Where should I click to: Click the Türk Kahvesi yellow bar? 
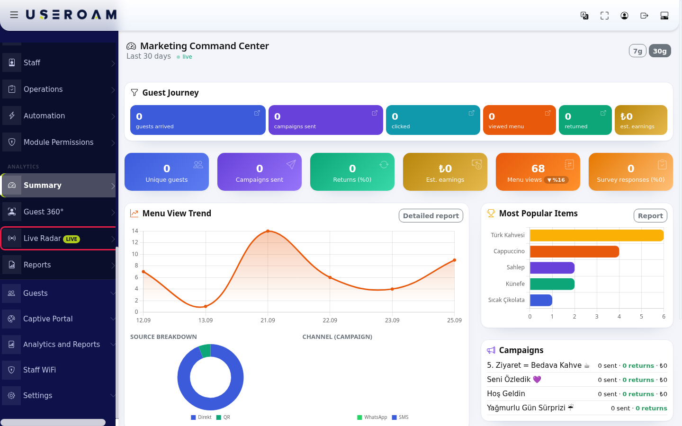[x=597, y=235]
